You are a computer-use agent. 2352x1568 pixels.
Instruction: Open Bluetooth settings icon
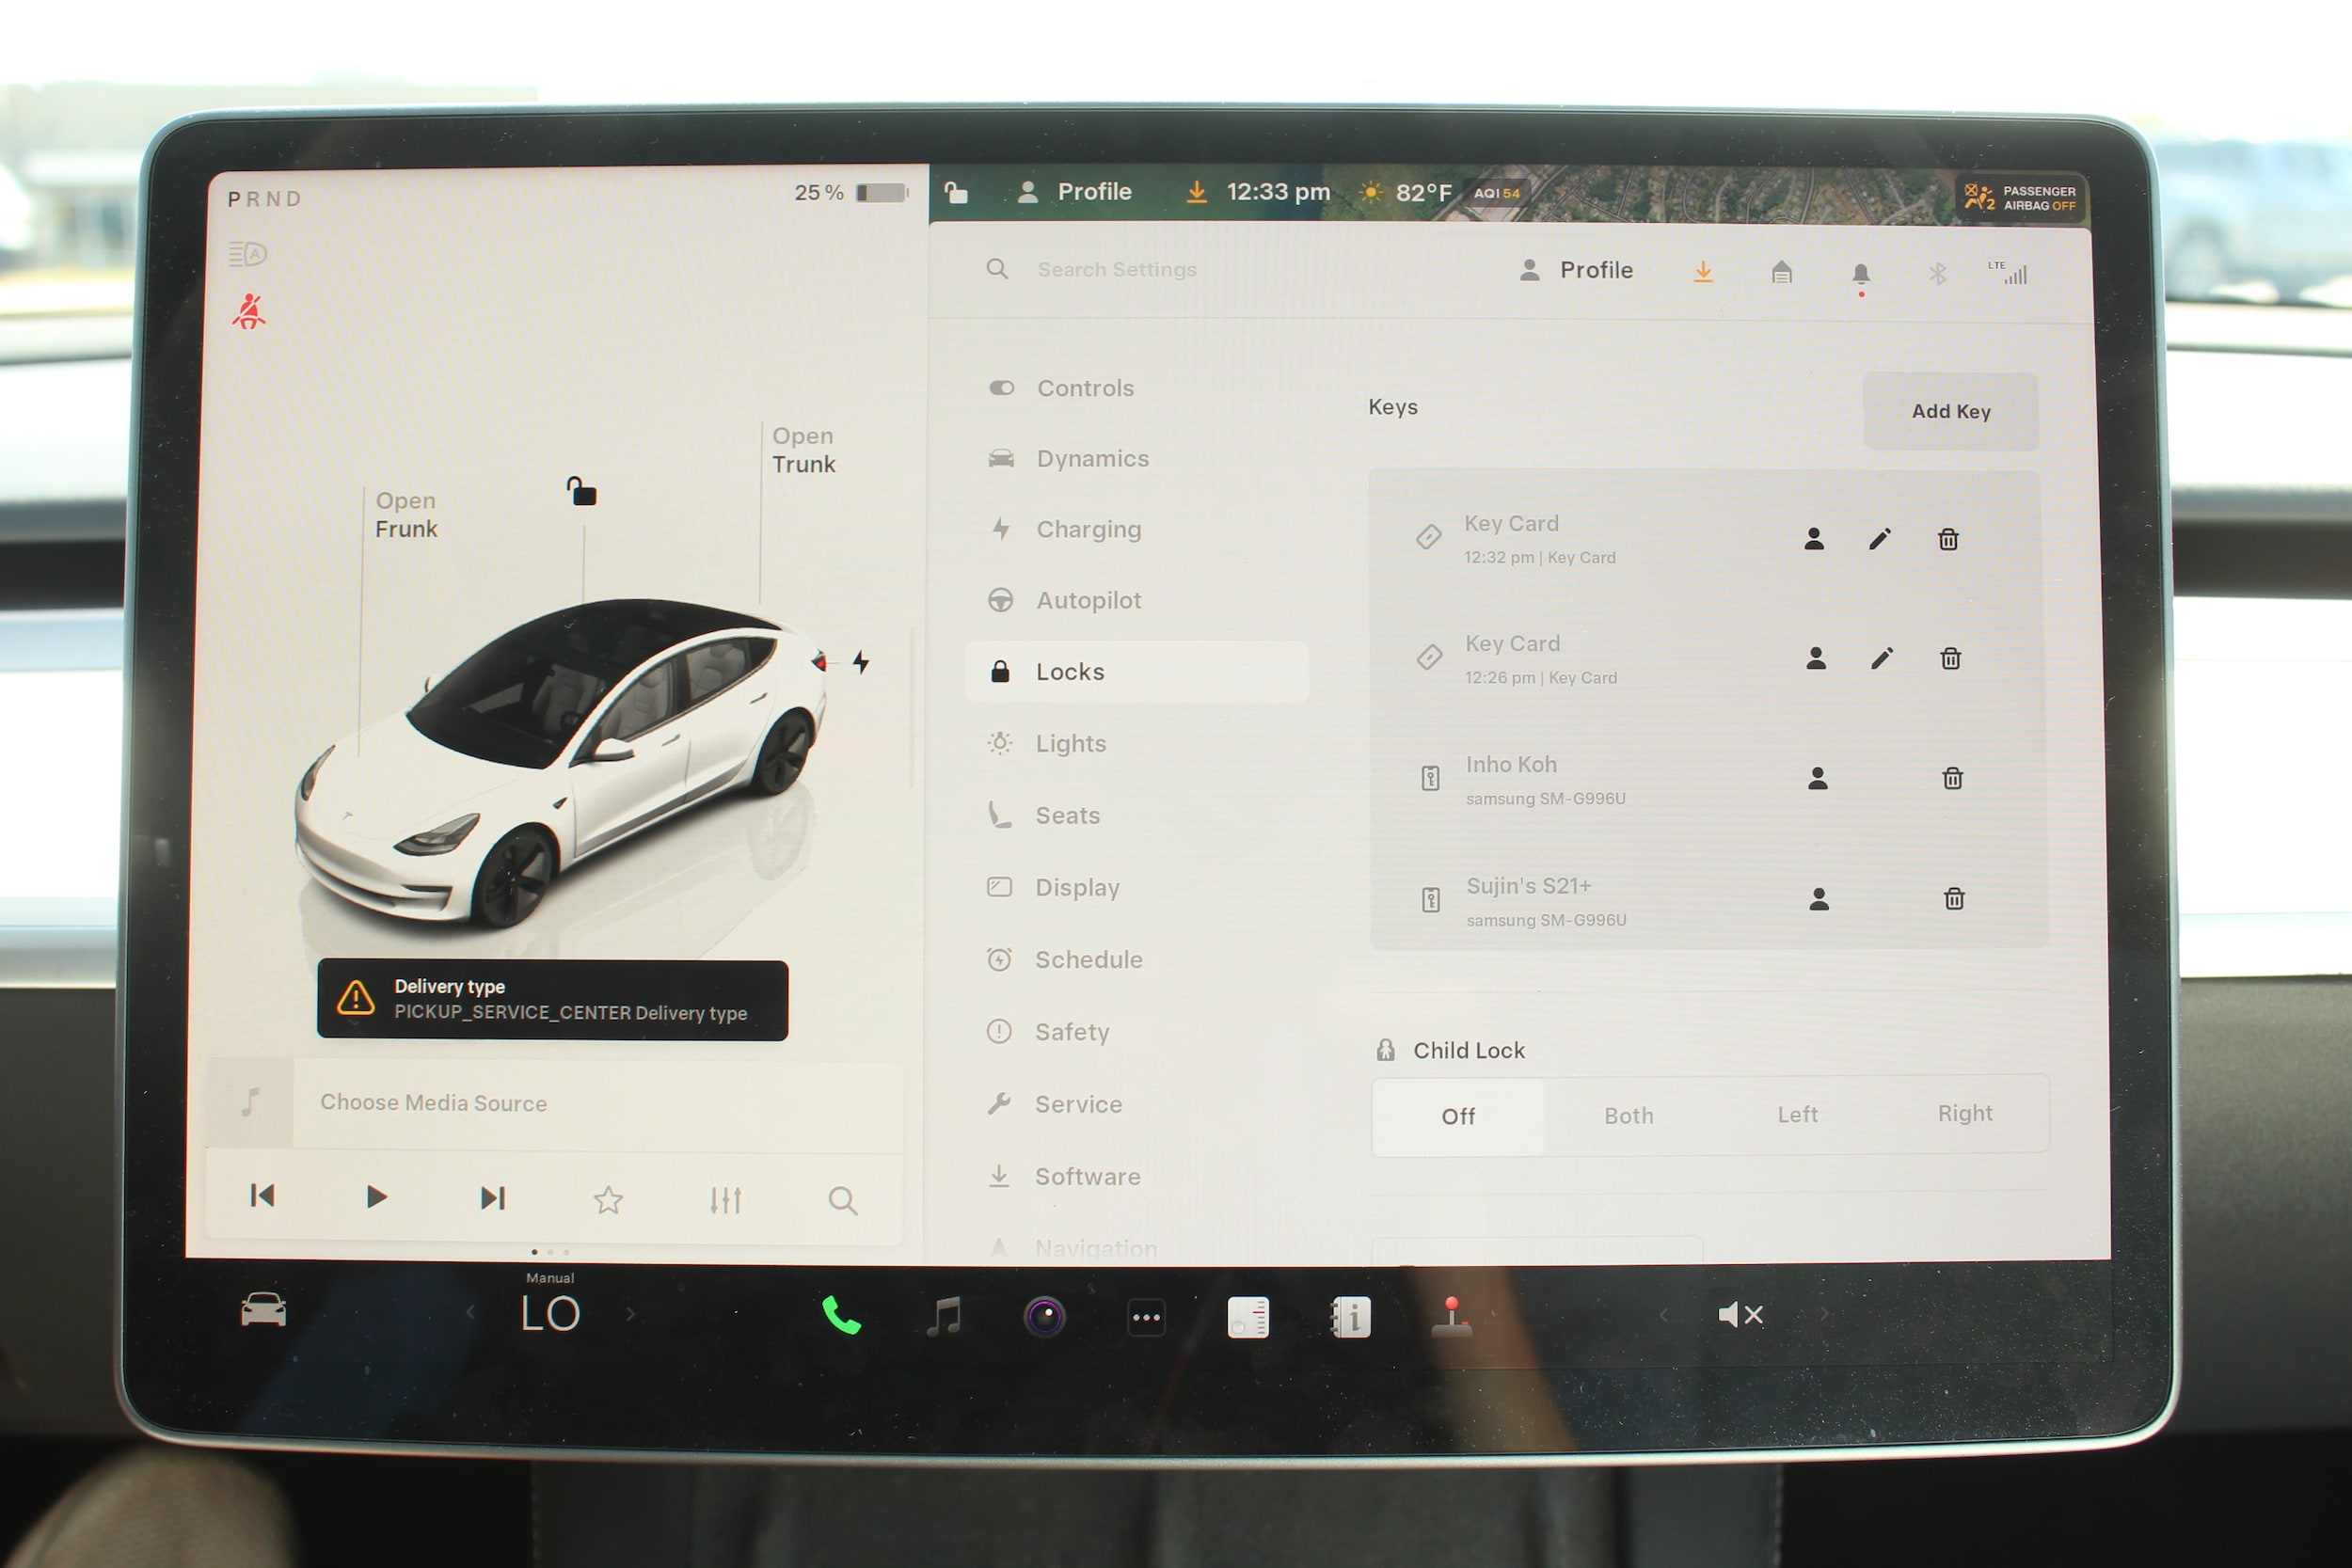[1937, 273]
